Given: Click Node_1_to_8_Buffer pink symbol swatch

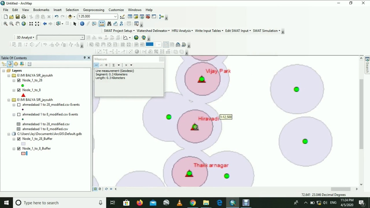Looking at the screenshot, I should tap(23, 153).
